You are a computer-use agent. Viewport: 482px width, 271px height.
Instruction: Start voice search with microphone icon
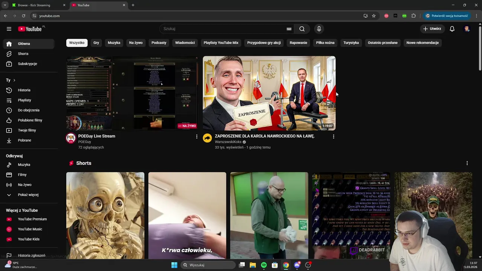pyautogui.click(x=319, y=29)
